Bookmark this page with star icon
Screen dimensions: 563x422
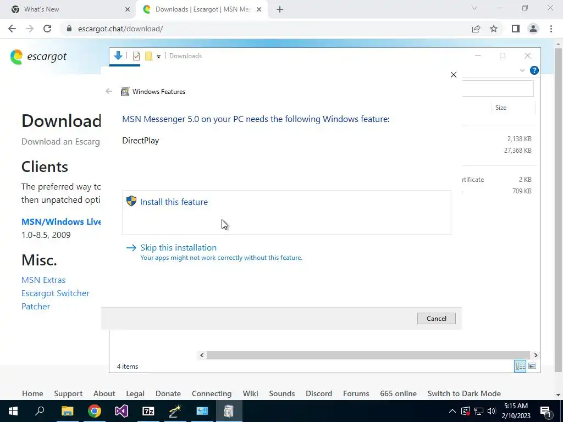point(494,29)
